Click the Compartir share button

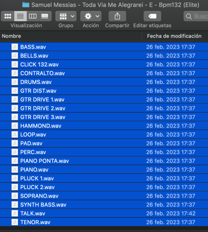point(117,16)
